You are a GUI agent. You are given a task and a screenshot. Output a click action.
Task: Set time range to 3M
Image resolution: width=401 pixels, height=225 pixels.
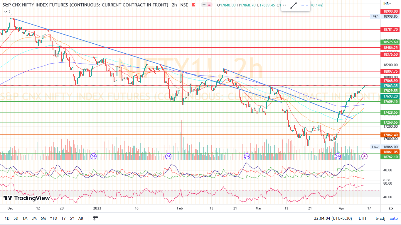[x=34, y=218]
